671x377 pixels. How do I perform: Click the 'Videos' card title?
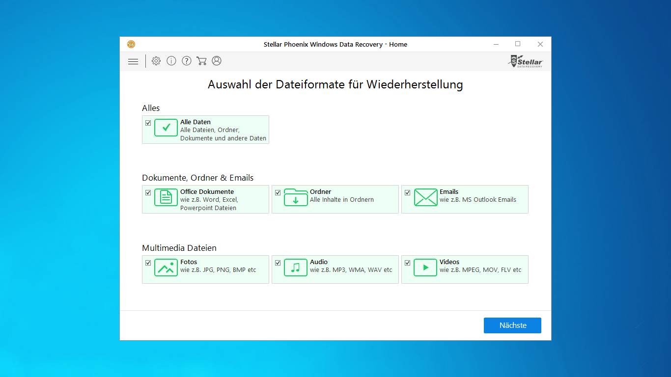tap(449, 262)
